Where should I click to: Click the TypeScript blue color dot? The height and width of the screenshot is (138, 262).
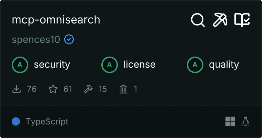pos(16,121)
